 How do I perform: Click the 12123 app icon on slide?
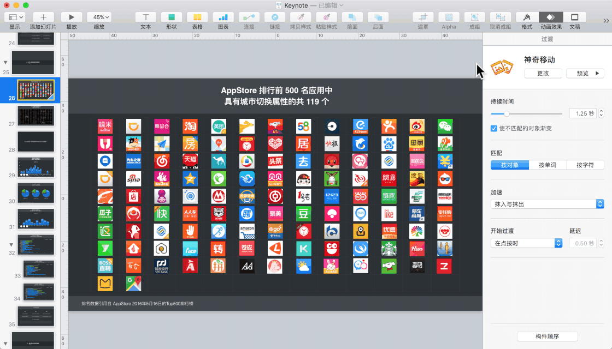(332, 196)
